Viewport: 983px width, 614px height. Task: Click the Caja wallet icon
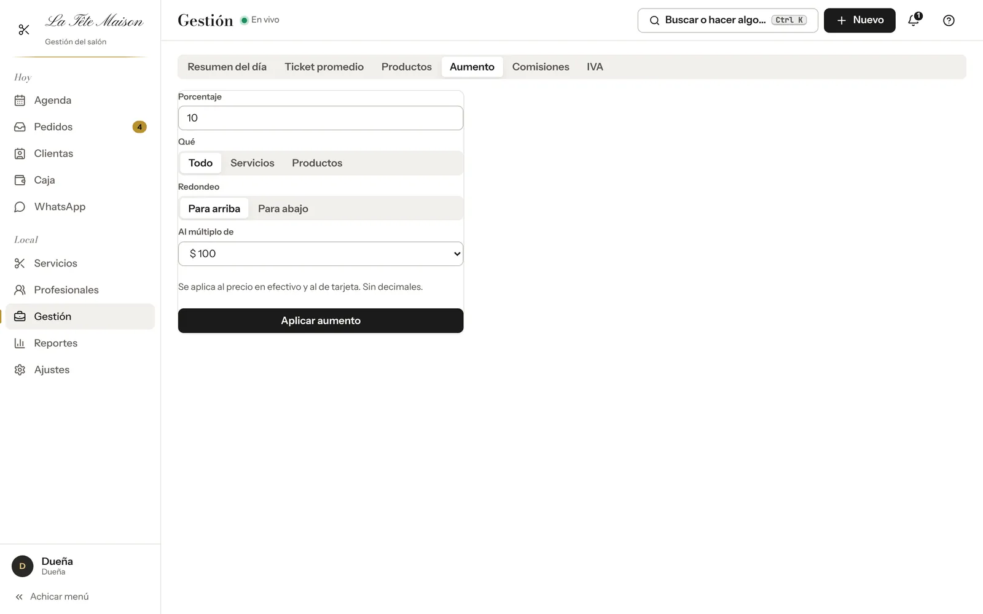(20, 180)
